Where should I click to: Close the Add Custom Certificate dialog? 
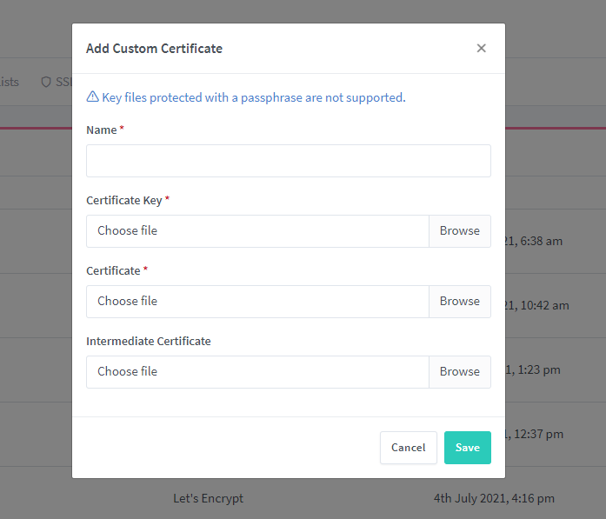[x=481, y=49]
